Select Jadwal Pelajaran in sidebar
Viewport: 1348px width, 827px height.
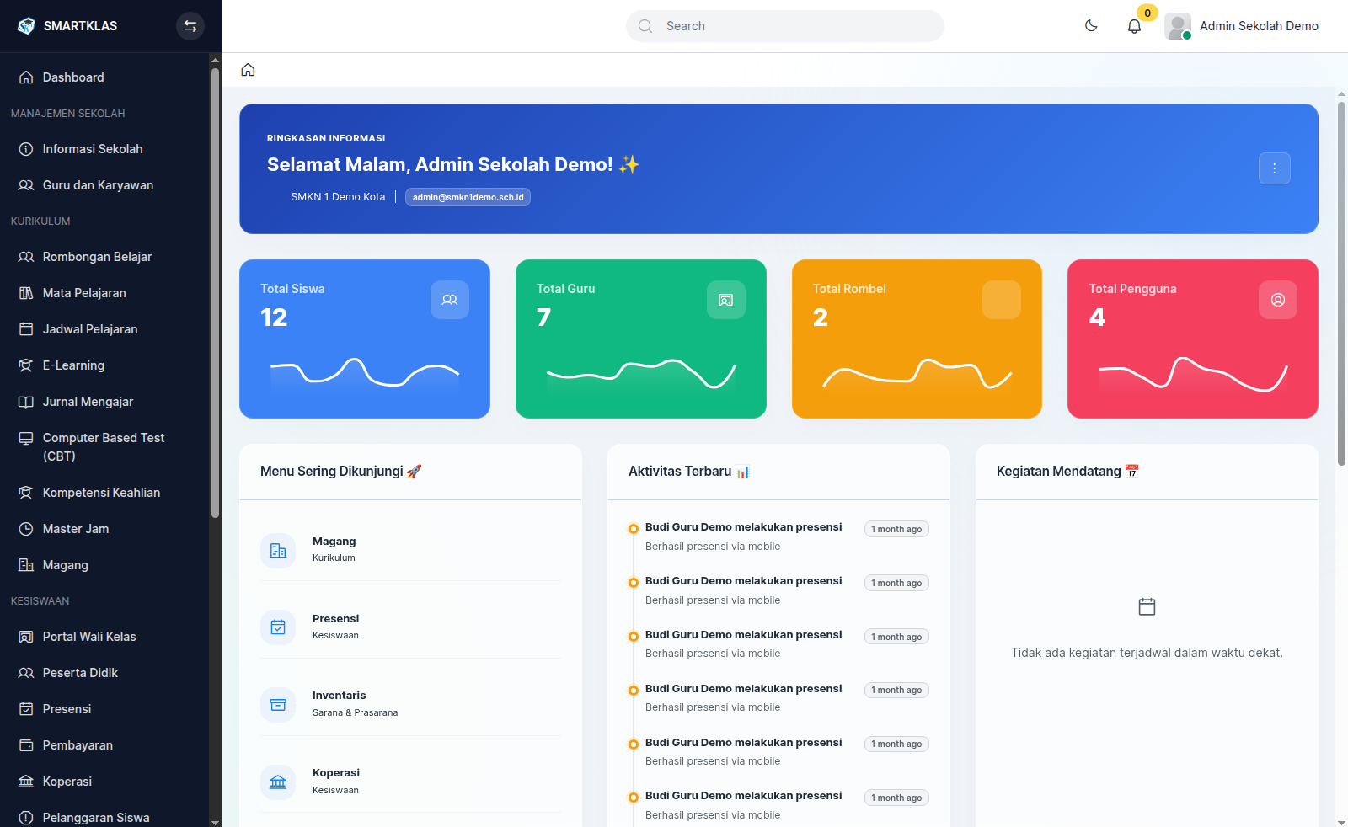tap(104, 329)
